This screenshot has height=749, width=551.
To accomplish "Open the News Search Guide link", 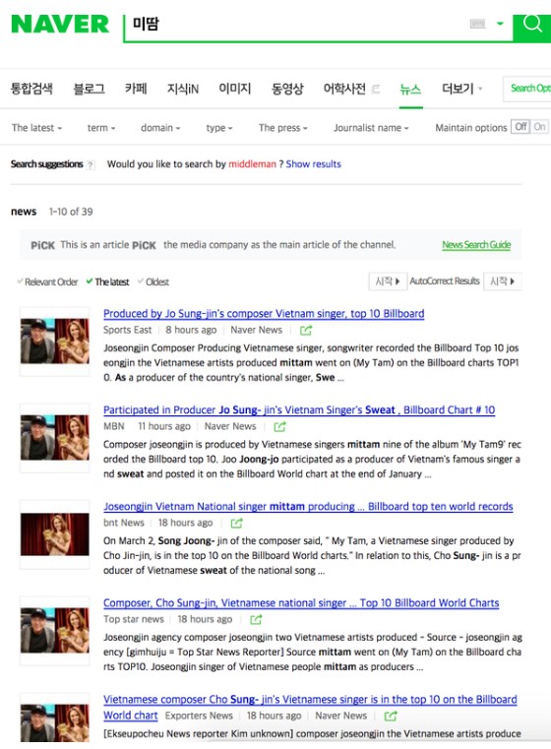I will [x=476, y=244].
